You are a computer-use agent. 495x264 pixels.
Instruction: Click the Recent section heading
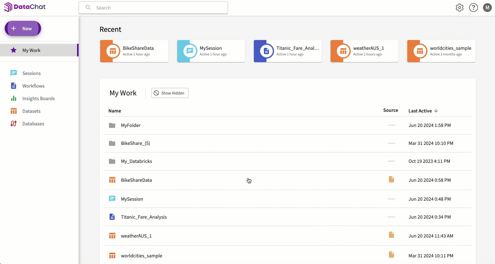coord(110,29)
